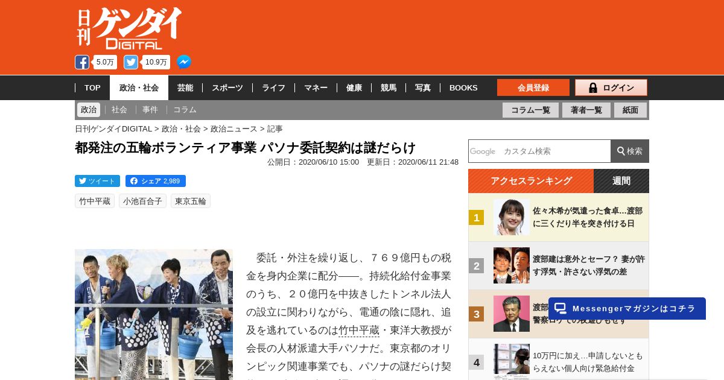Viewport: 724px width, 380px height.
Task: Open the 佐々木希が気遣った食卓 ranking headline
Action: point(588,217)
